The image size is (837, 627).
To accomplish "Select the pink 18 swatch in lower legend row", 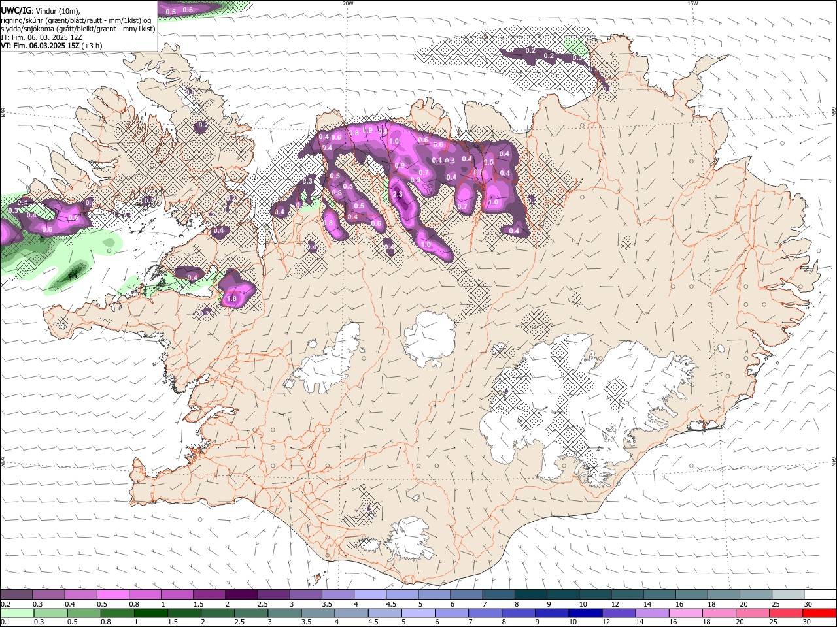I will pos(719,613).
